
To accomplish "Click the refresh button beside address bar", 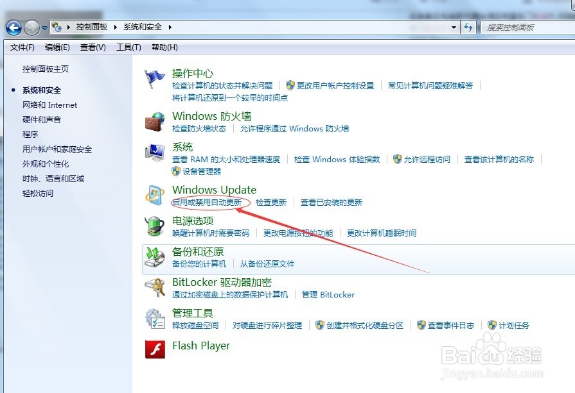I will [468, 28].
